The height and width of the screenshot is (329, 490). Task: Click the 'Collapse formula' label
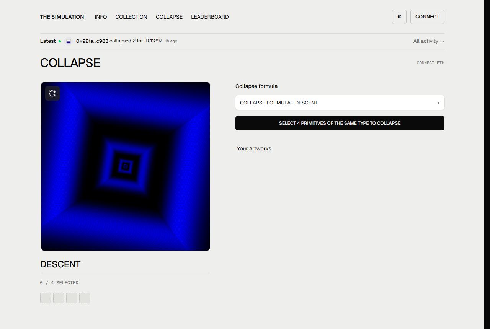(256, 86)
